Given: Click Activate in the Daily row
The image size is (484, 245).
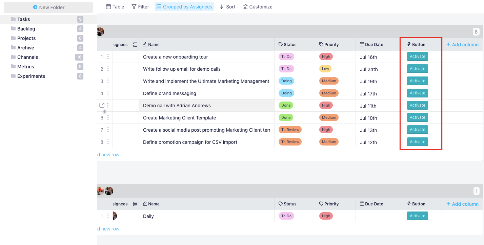Looking at the screenshot, I should tap(418, 216).
